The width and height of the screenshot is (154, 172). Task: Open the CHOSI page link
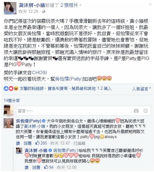[39, 72]
